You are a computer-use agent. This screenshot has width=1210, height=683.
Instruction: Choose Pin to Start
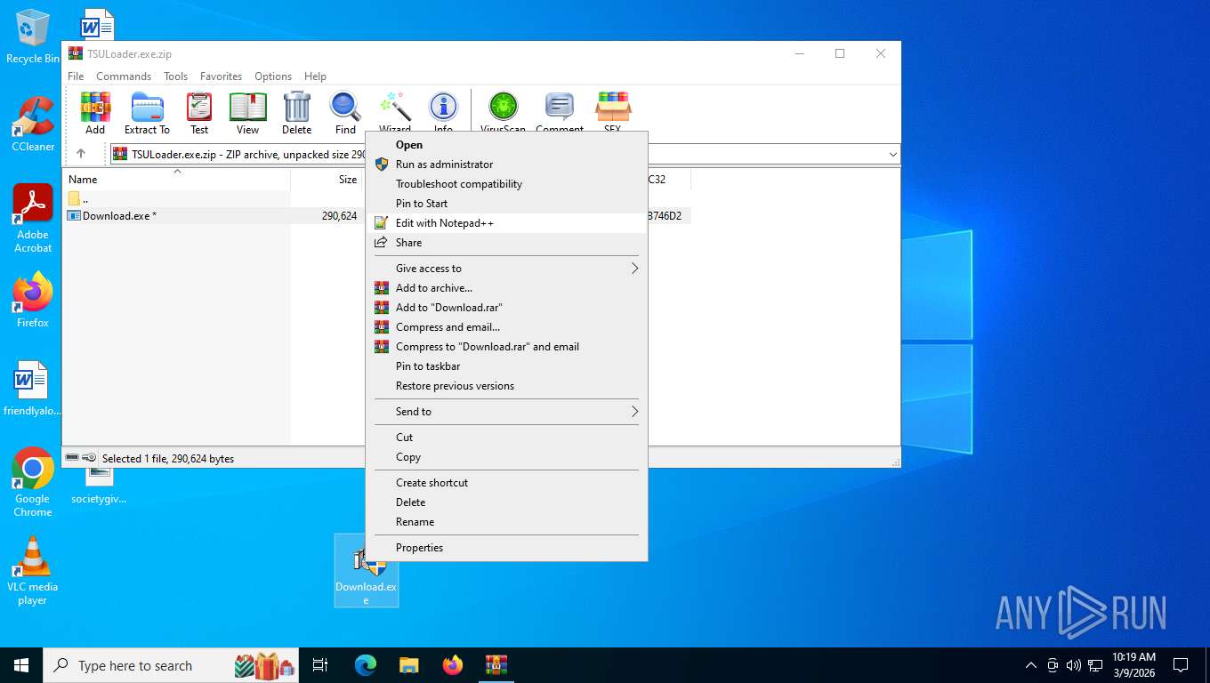[x=506, y=204]
